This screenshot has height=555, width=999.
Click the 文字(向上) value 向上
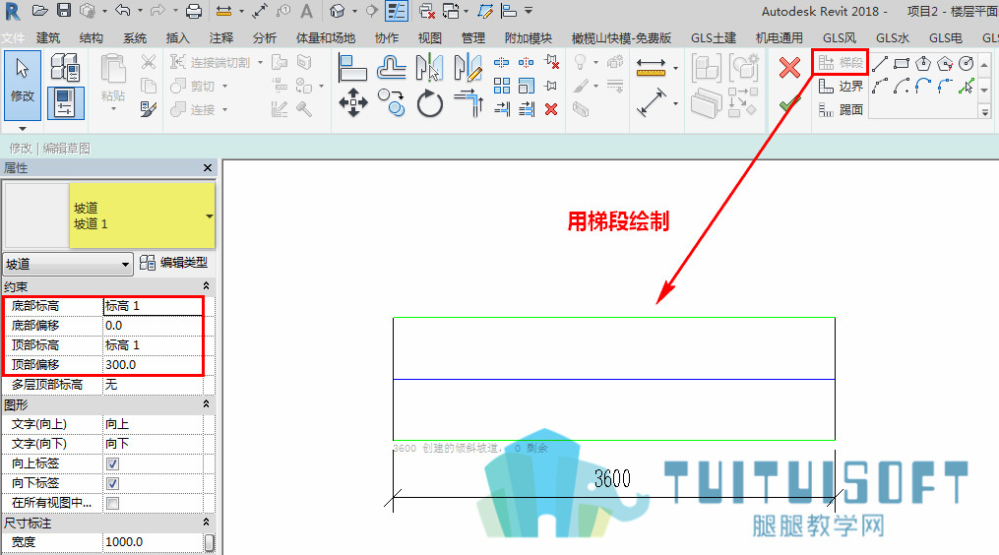pyautogui.click(x=153, y=424)
